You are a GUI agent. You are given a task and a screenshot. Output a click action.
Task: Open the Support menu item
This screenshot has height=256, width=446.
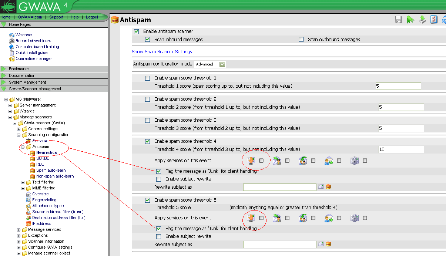[x=56, y=17]
